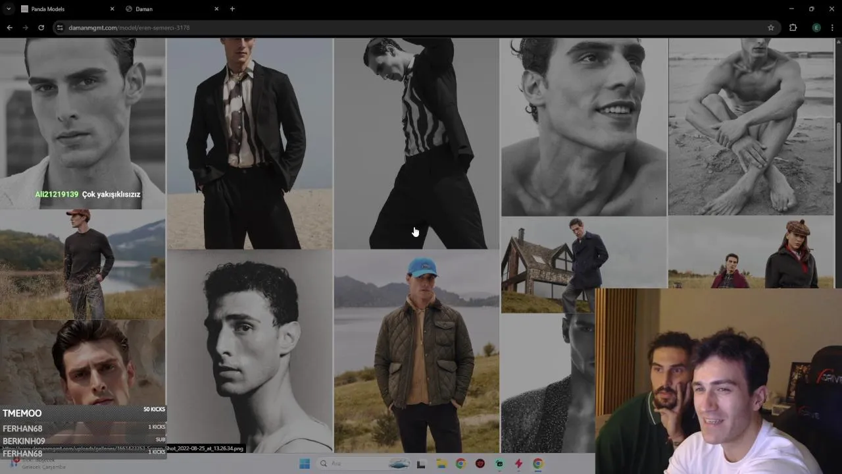Open File Explorer from the taskbar
The height and width of the screenshot is (474, 842).
point(441,463)
